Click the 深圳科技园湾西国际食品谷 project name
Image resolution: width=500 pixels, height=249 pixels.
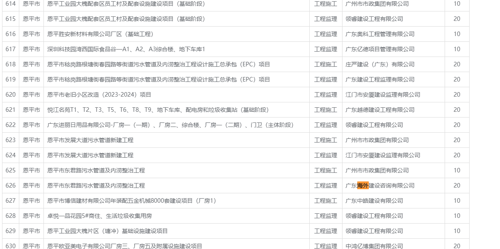[x=126, y=49]
